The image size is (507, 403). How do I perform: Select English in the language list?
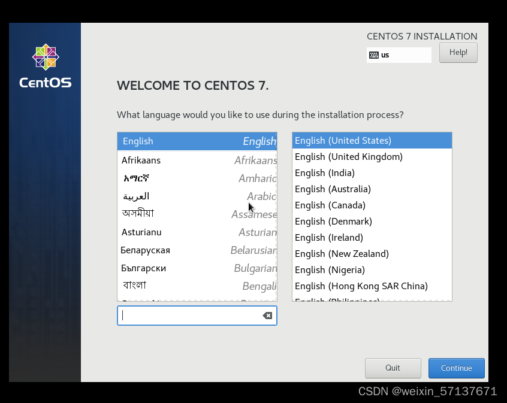(x=197, y=141)
